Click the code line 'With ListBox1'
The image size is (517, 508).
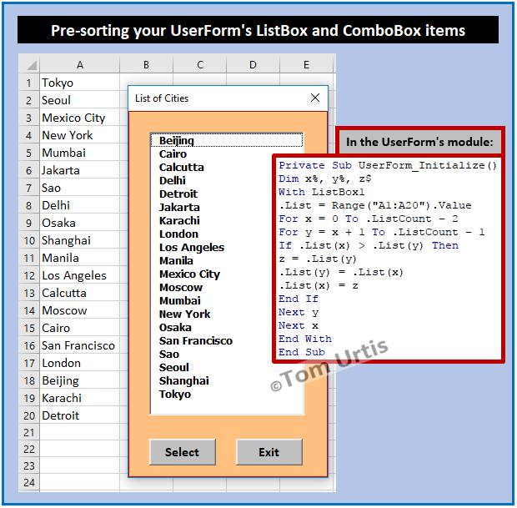pos(321,192)
